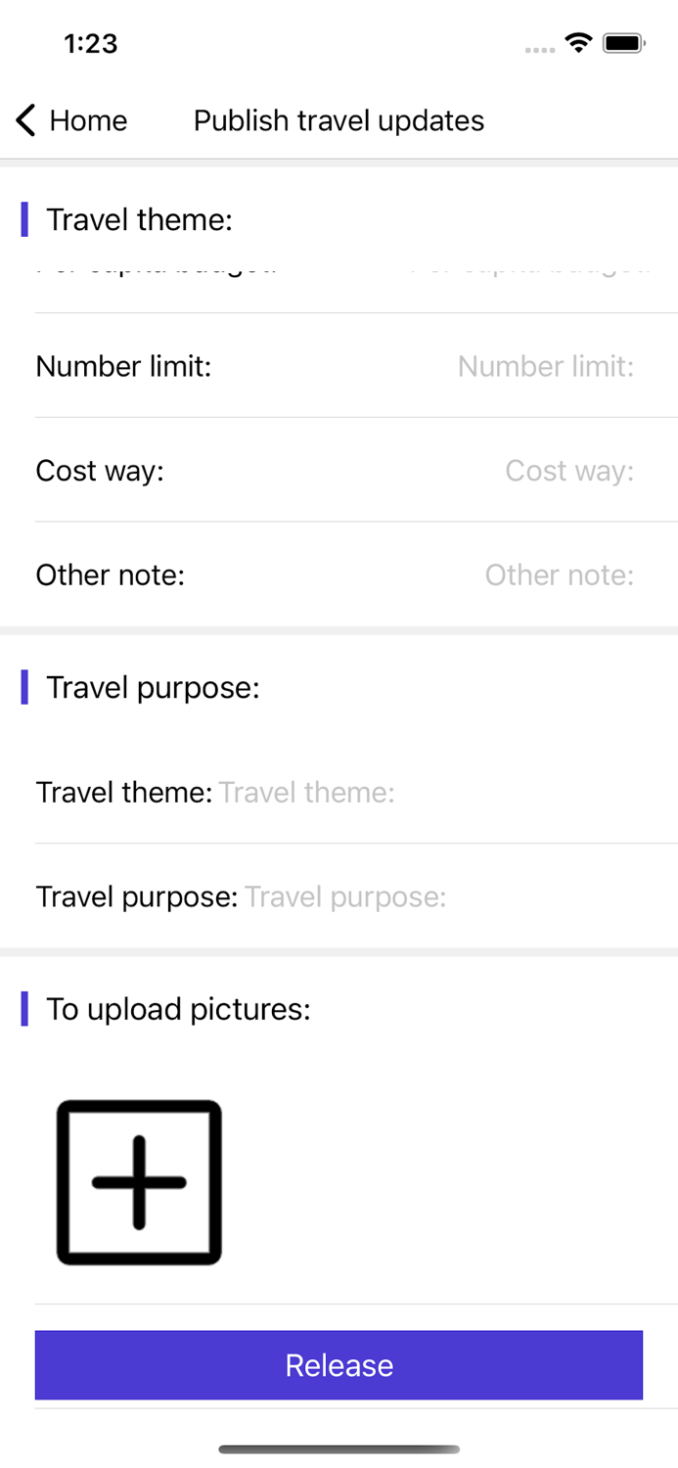Tap the Travel purpose input field
Viewport: 678px width, 1468px height.
click(344, 896)
